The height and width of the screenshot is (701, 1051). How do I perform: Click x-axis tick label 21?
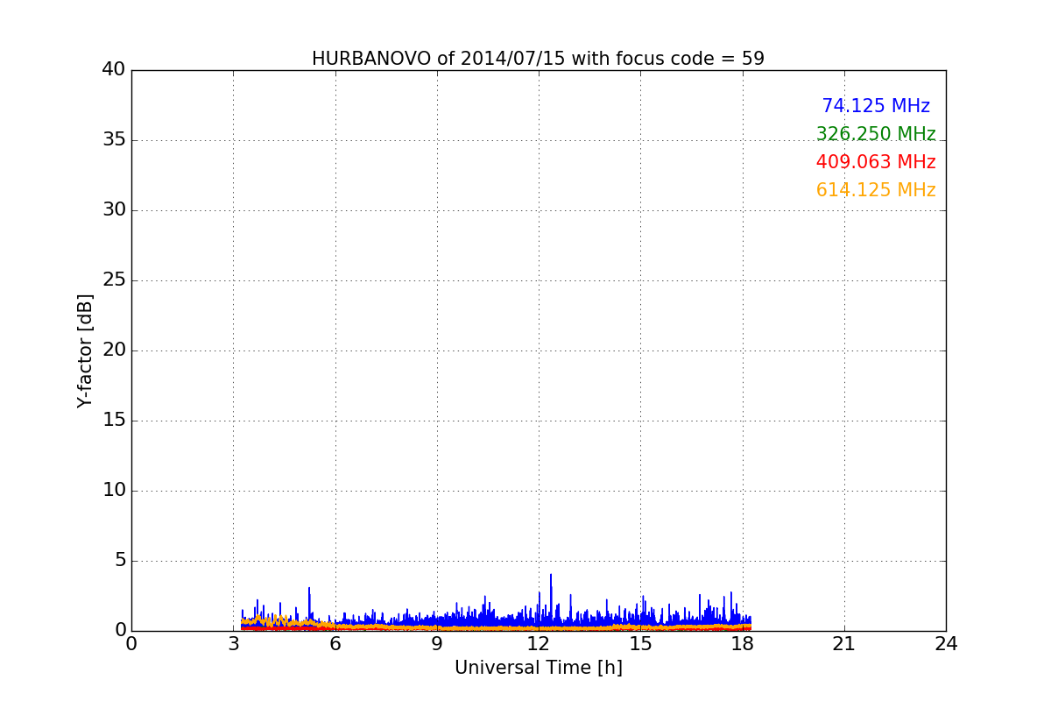(844, 644)
